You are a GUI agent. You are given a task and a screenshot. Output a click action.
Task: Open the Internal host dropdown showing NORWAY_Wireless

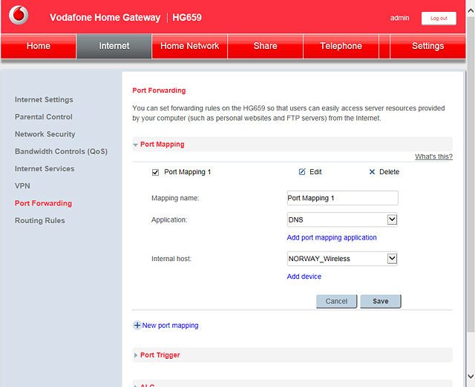point(342,259)
